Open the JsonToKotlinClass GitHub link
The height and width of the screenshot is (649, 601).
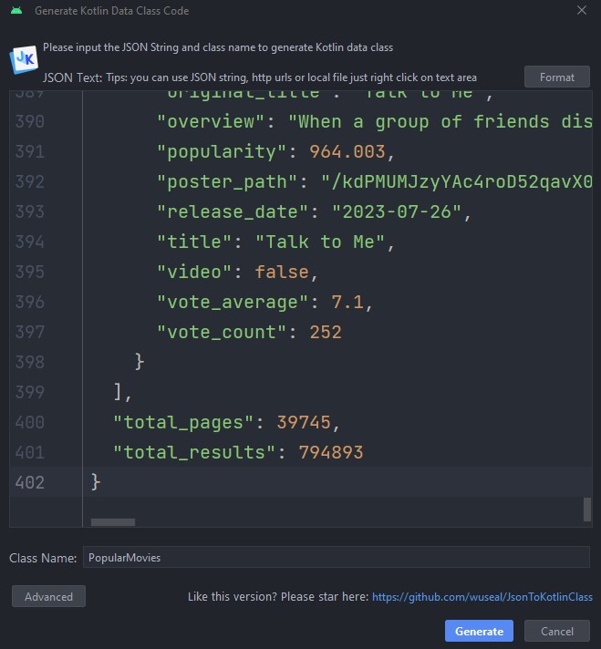482,597
